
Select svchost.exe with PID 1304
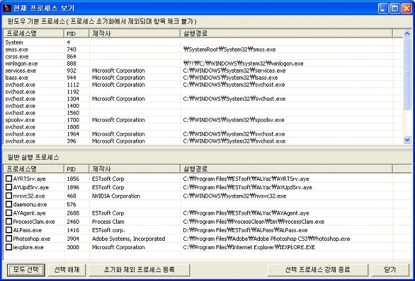[203, 99]
